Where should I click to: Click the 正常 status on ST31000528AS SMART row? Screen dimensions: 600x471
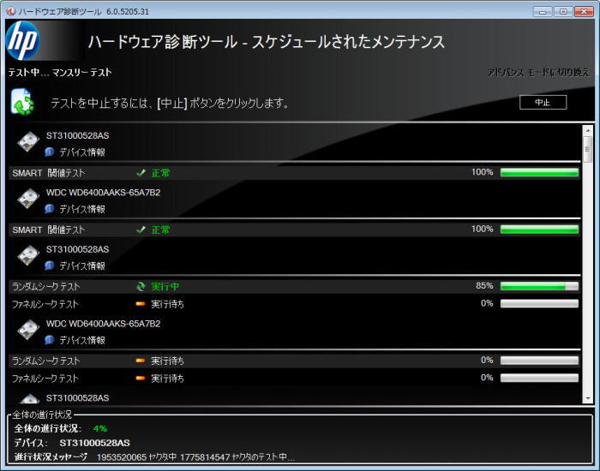(x=160, y=173)
